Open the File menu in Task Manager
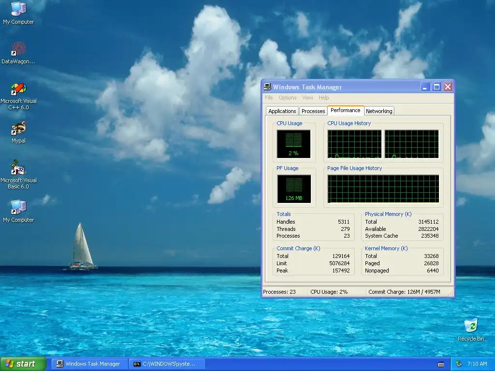This screenshot has width=495, height=371. [x=269, y=98]
